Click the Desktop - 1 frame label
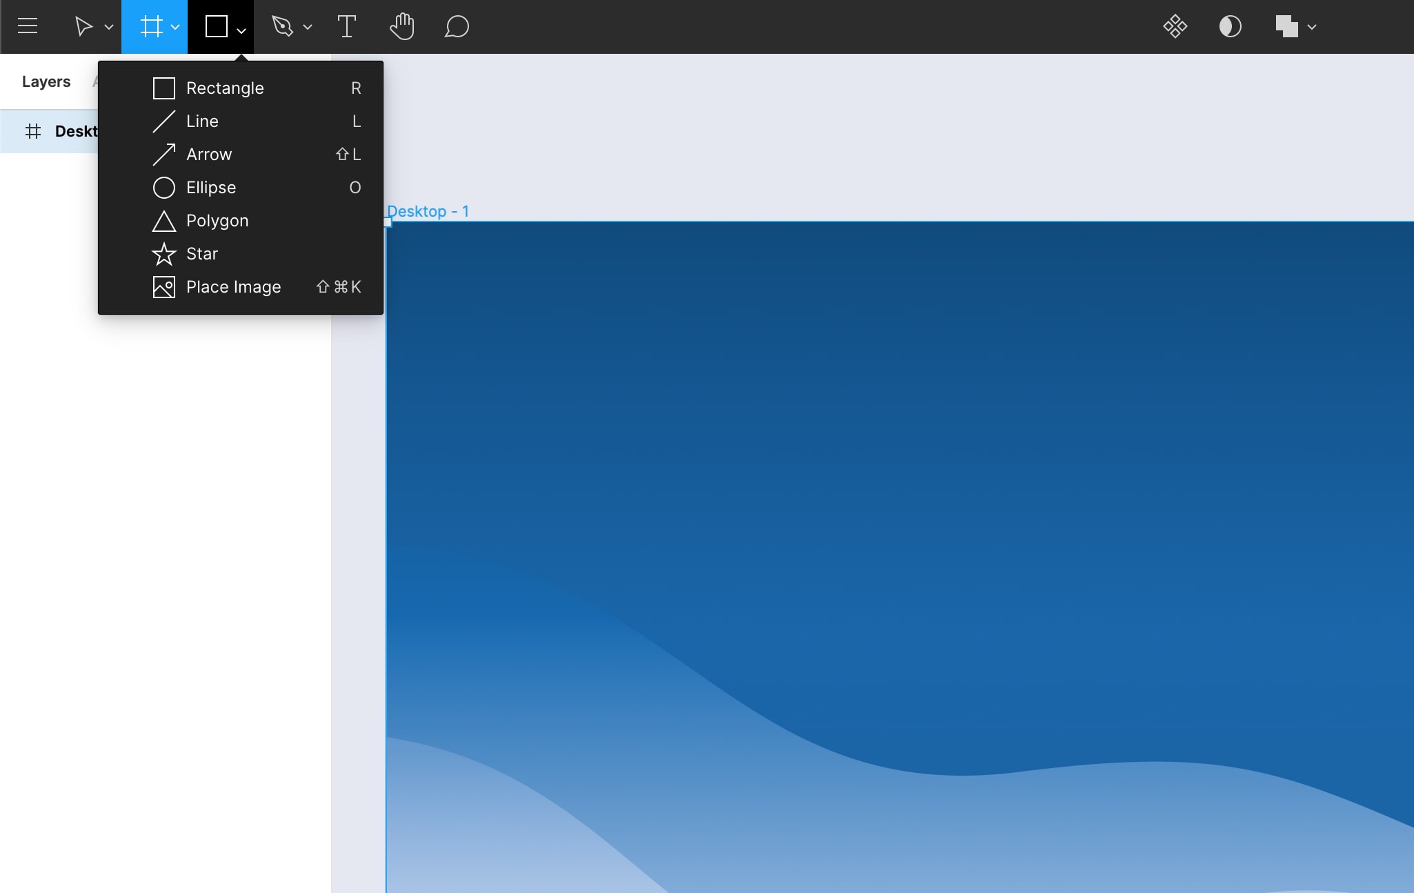Viewport: 1414px width, 893px height. point(428,211)
